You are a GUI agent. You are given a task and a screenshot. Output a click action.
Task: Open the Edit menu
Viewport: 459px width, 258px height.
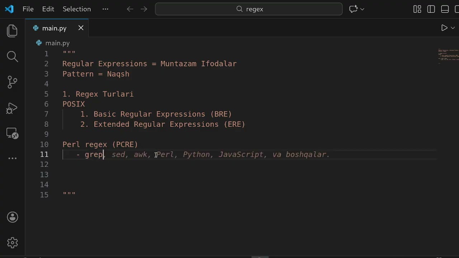point(48,9)
